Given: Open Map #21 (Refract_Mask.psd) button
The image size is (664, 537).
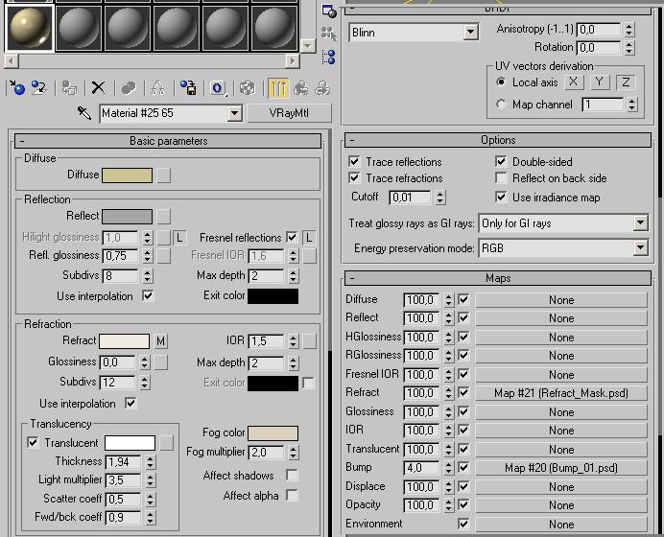Looking at the screenshot, I should pyautogui.click(x=561, y=393).
